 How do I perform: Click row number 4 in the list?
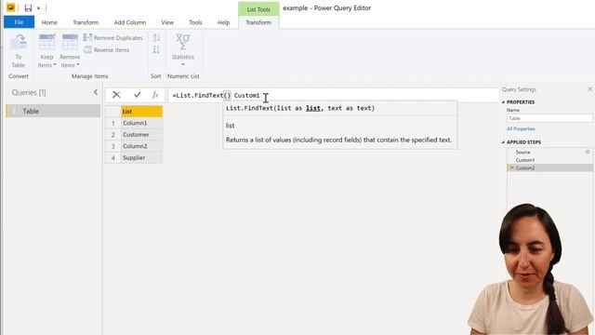113,157
